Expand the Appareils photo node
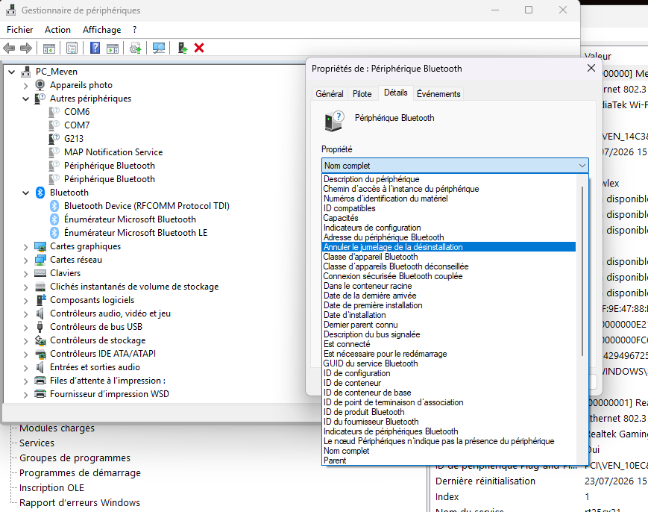Viewport: 648px width, 512px height. point(26,86)
